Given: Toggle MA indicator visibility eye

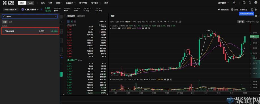Looking at the screenshot, I should tap(143, 28).
